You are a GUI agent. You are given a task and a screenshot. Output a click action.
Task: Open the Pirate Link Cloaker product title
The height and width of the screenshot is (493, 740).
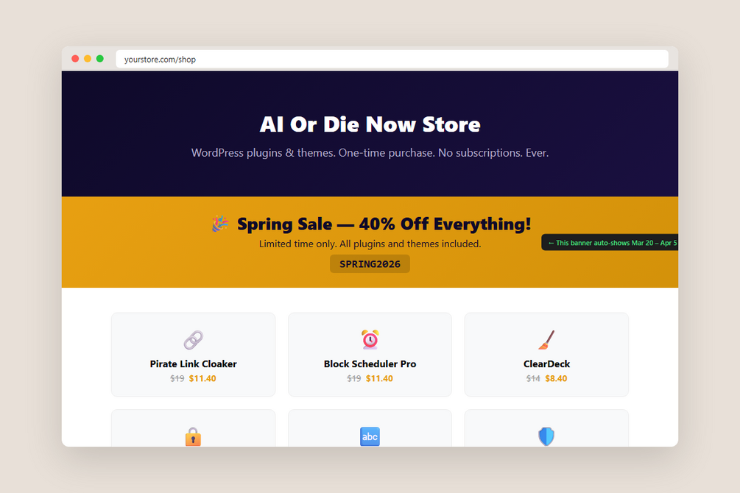193,363
